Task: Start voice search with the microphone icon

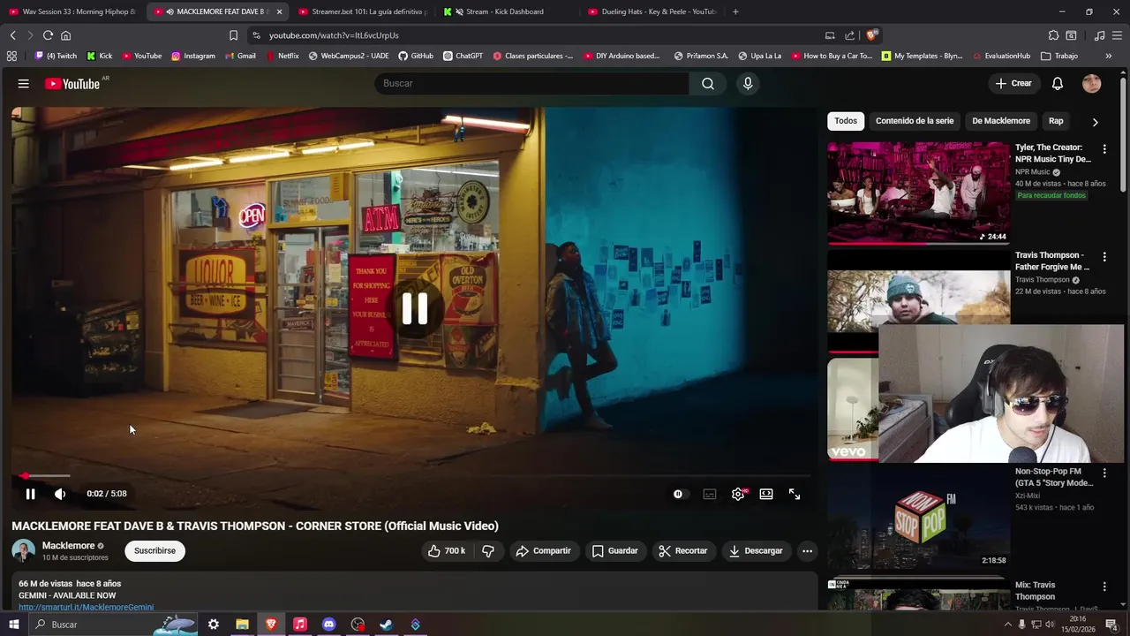Action: pos(748,83)
